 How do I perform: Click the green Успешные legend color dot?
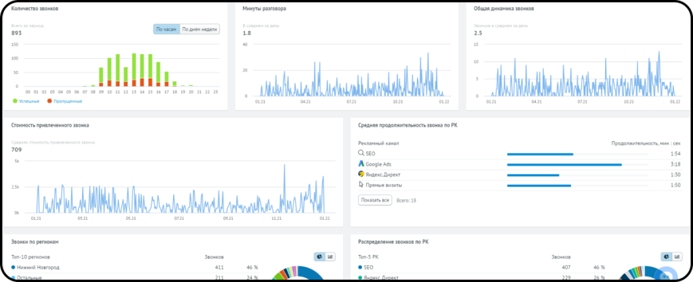pyautogui.click(x=15, y=101)
